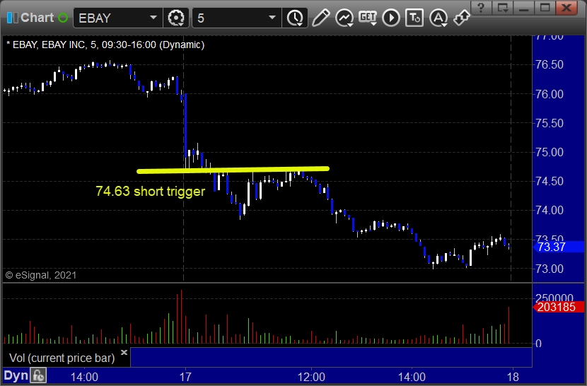Open the time template clock icon
The width and height of the screenshot is (587, 386).
pos(295,18)
